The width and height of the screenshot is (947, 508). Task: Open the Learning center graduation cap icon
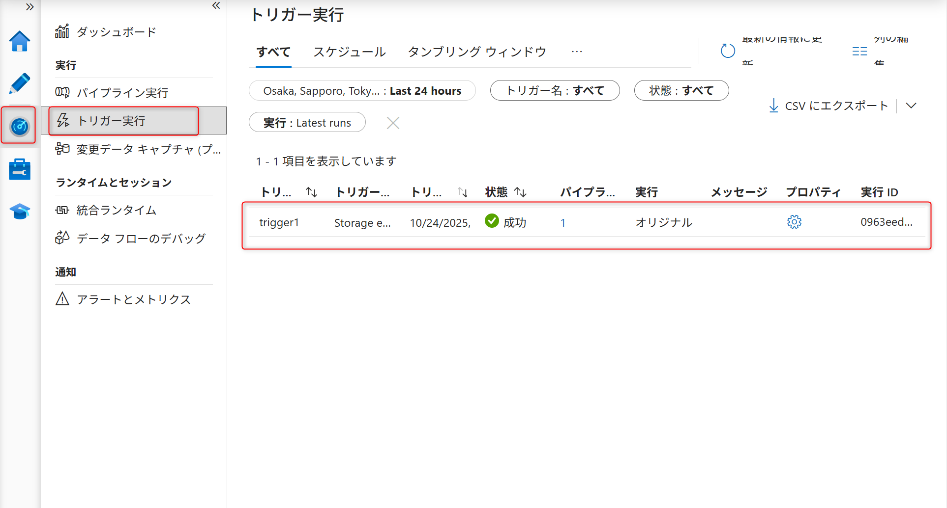(19, 211)
